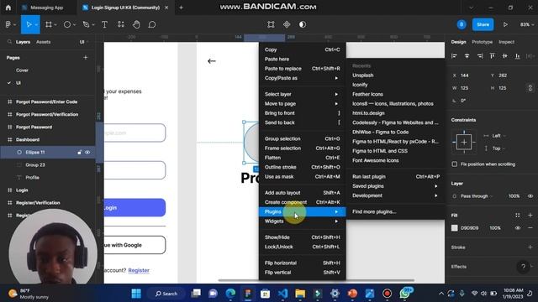
Task: Select the Move tool
Action: (x=29, y=24)
